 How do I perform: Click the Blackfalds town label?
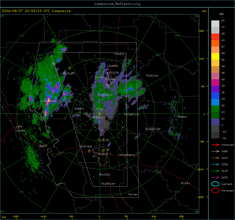click(x=111, y=72)
